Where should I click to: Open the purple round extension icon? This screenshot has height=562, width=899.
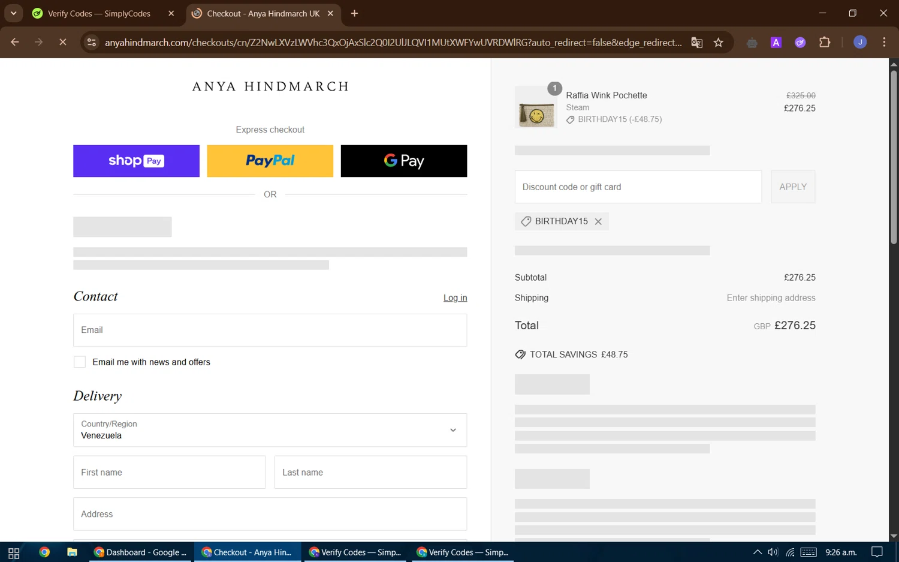(800, 43)
